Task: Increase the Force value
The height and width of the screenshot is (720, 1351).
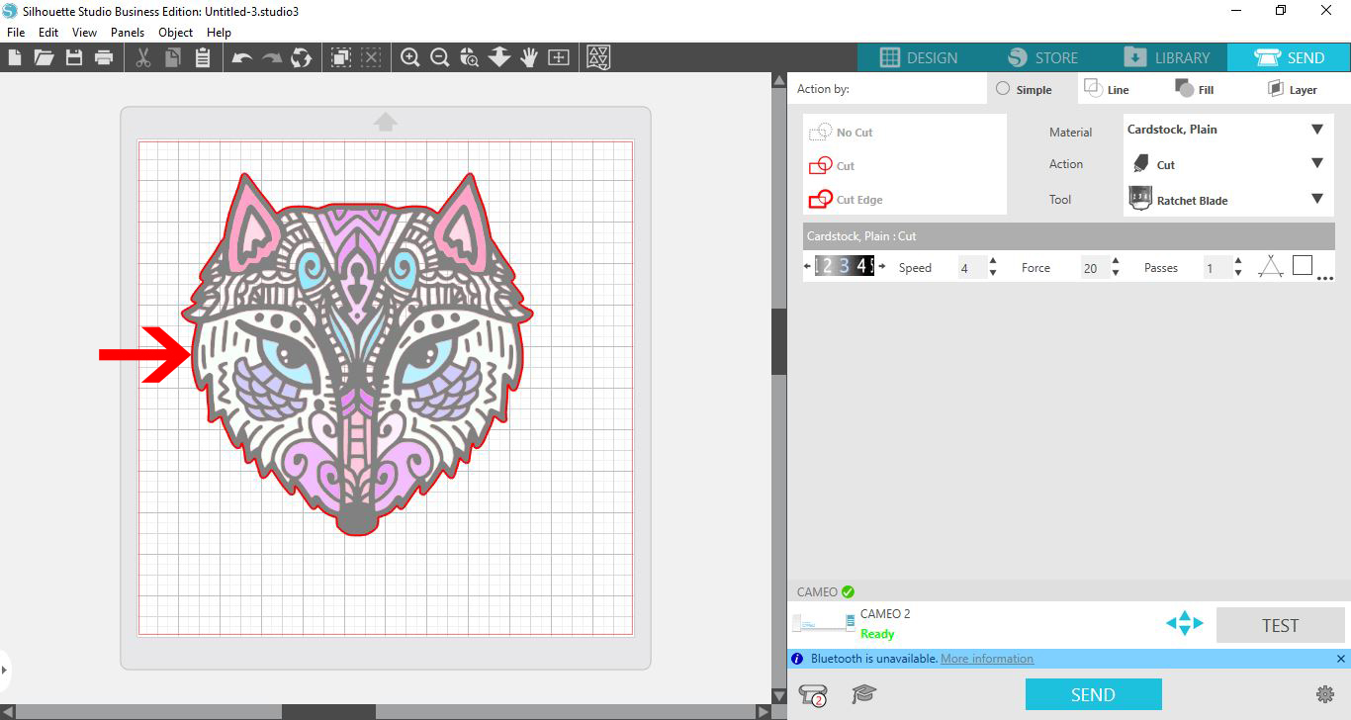Action: 1116,261
